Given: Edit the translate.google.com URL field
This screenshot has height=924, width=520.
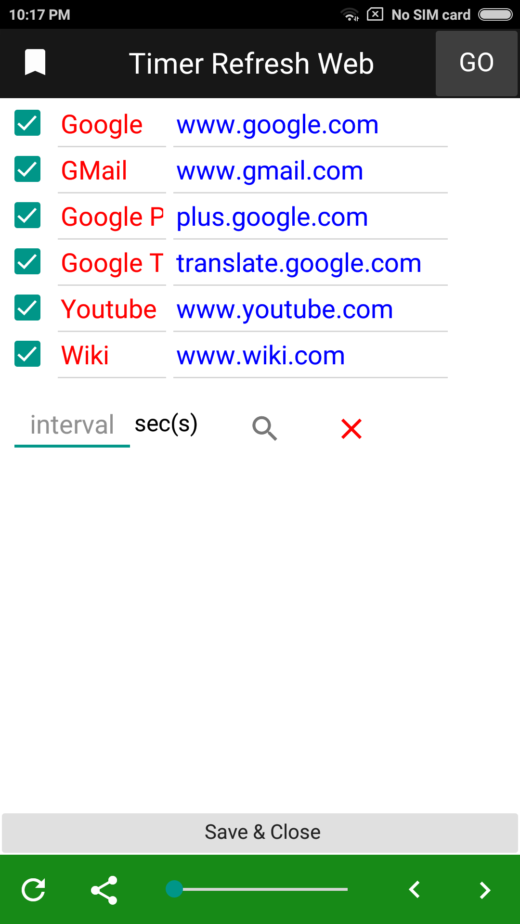Looking at the screenshot, I should pos(311,264).
